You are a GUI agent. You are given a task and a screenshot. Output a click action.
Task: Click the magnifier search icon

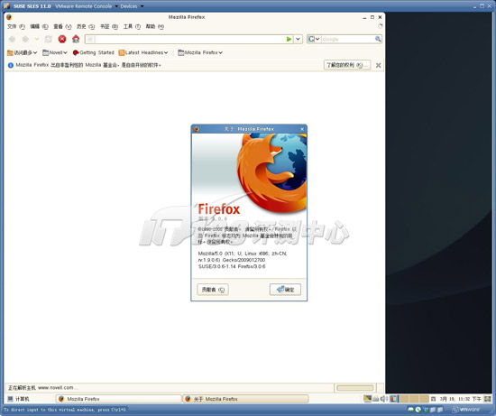[x=378, y=39]
